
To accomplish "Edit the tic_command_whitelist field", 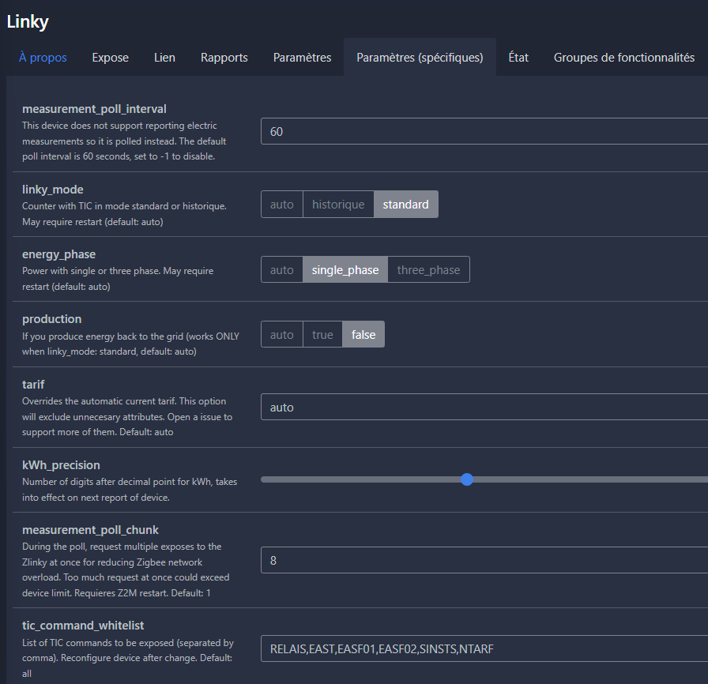I will click(x=484, y=650).
